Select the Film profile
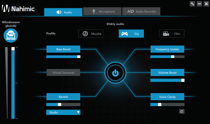Screen dimensions: 210x124 [172, 33]
